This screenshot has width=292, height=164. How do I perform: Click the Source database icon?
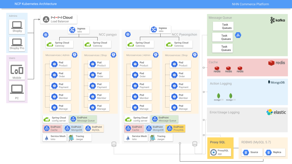point(246,152)
